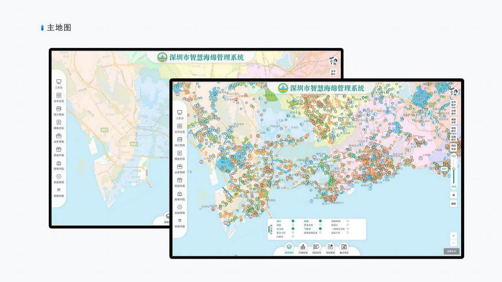Select the 图层操作 bottom tab
The height and width of the screenshot is (282, 502).
pyautogui.click(x=289, y=249)
